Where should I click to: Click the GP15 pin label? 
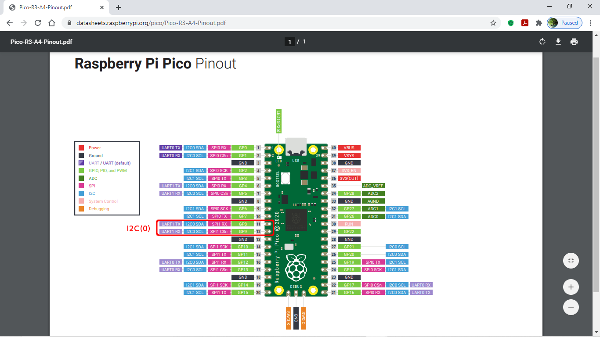pos(243,292)
